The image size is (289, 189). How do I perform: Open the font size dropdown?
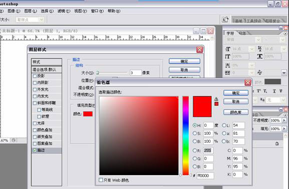[x=252, y=49]
